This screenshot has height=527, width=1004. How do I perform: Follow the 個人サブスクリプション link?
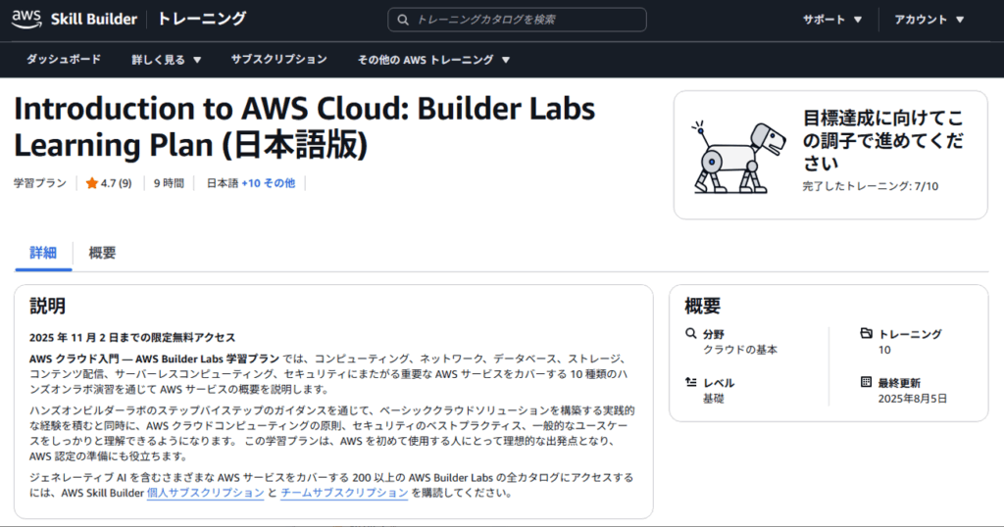pyautogui.click(x=205, y=494)
